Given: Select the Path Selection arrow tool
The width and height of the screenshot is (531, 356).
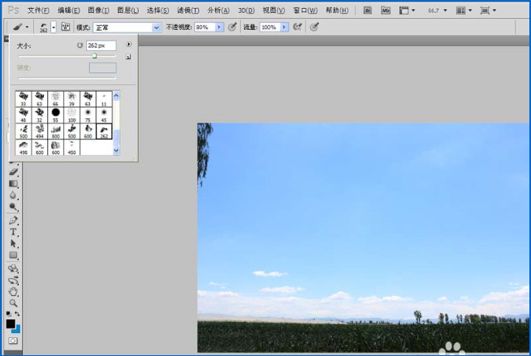Looking at the screenshot, I should [x=14, y=243].
